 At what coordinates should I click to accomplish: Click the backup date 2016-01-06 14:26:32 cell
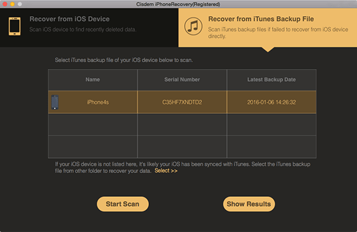[271, 102]
